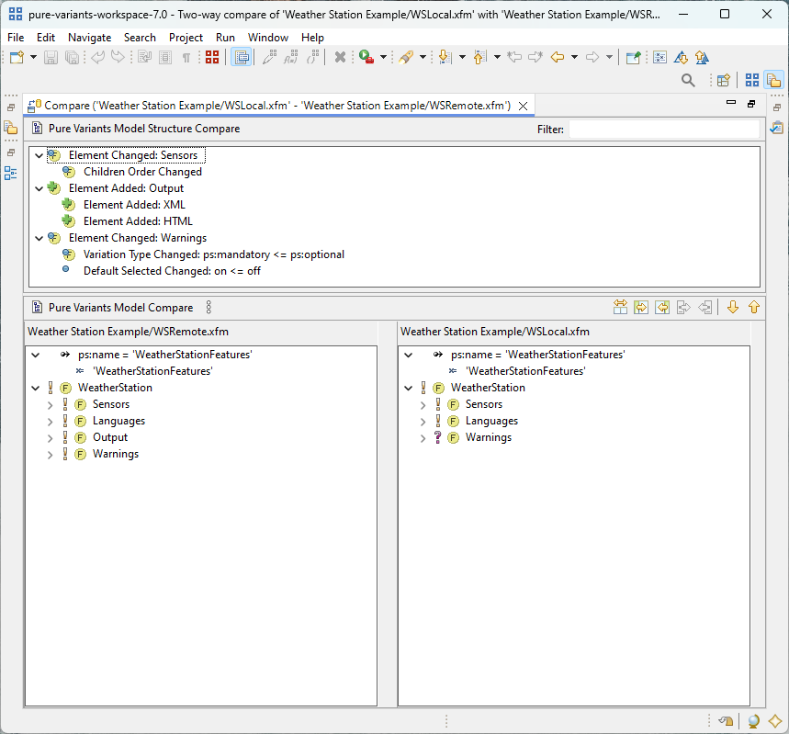
Task: Expand the Sensors node in WSRemote tree
Action: [x=50, y=404]
